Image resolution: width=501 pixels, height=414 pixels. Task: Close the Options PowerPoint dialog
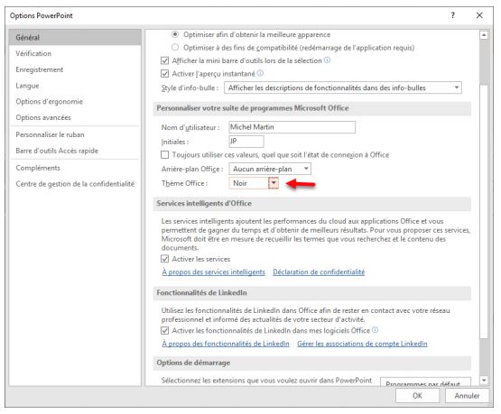pyautogui.click(x=479, y=15)
